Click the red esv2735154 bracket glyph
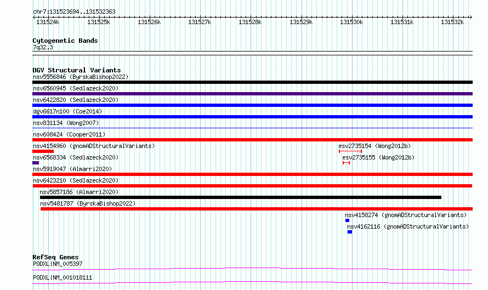Viewport: 488px width, 290px height. [x=350, y=151]
